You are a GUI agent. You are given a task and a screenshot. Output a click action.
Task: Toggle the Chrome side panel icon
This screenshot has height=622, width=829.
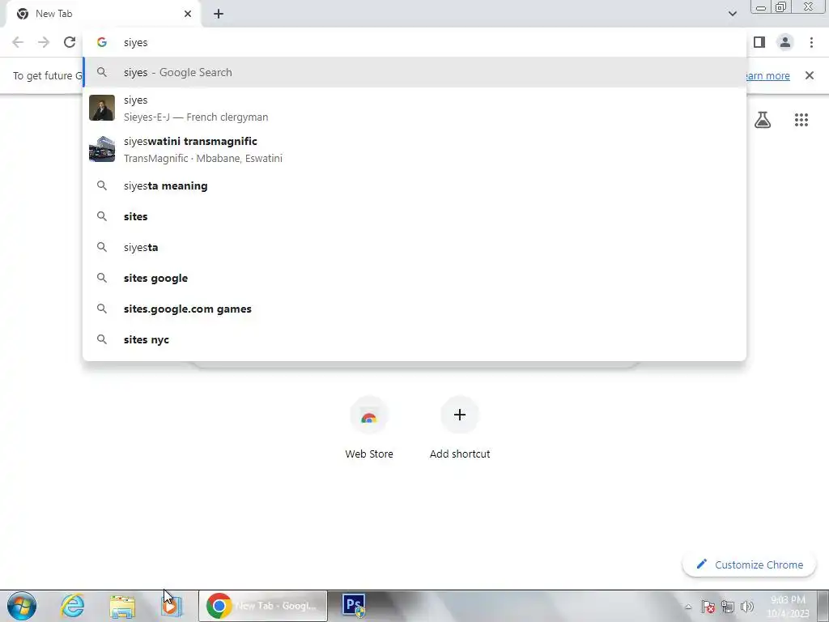pos(759,42)
